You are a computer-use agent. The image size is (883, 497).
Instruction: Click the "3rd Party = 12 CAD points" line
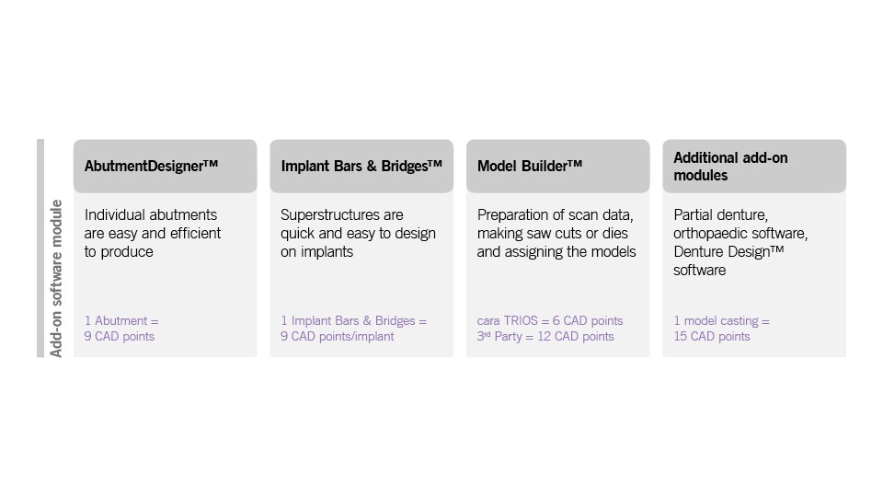545,337
